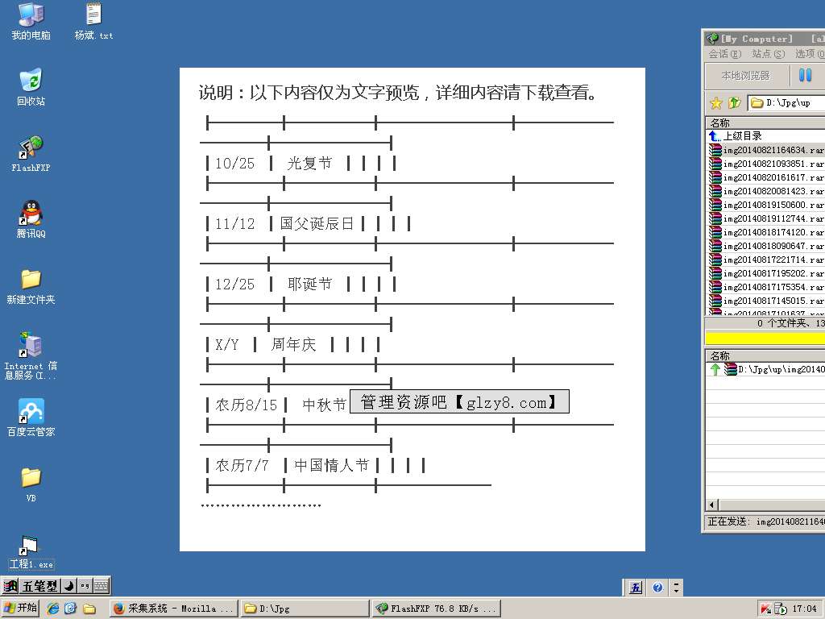The height and width of the screenshot is (619, 825).
Task: Click the D:\Jpg\up path field
Action: (786, 102)
